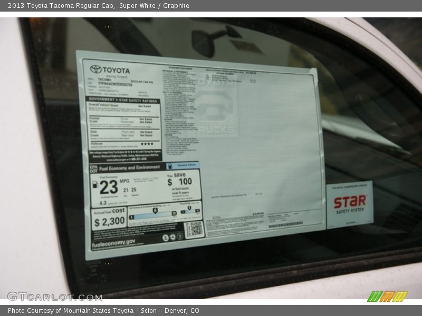Click the Government 5-Star Safety Ratings header
The image size is (422, 316).
pyautogui.click(x=123, y=100)
